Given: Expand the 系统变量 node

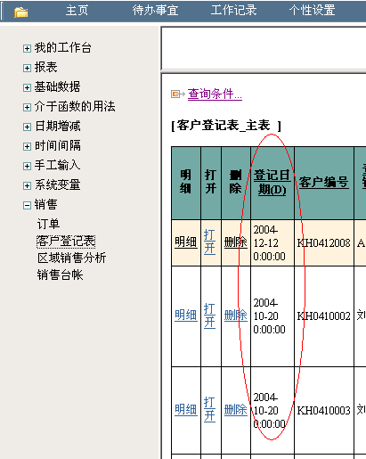Looking at the screenshot, I should click(27, 185).
